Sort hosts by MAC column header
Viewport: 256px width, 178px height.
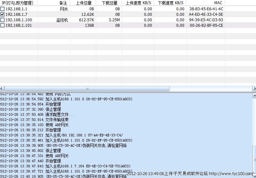click(x=218, y=3)
